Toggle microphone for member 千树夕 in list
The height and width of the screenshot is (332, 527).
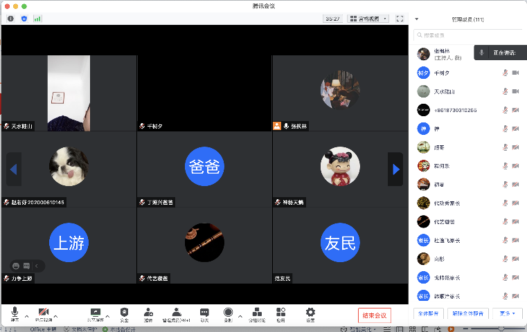click(505, 73)
